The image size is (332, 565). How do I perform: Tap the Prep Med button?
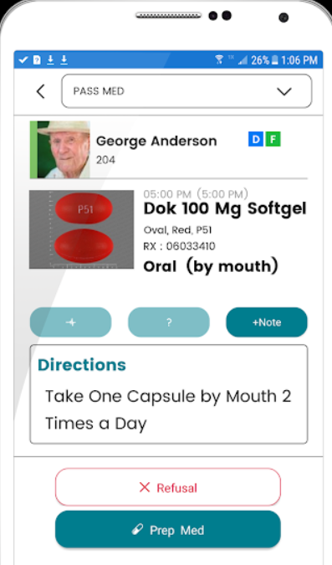tap(168, 529)
